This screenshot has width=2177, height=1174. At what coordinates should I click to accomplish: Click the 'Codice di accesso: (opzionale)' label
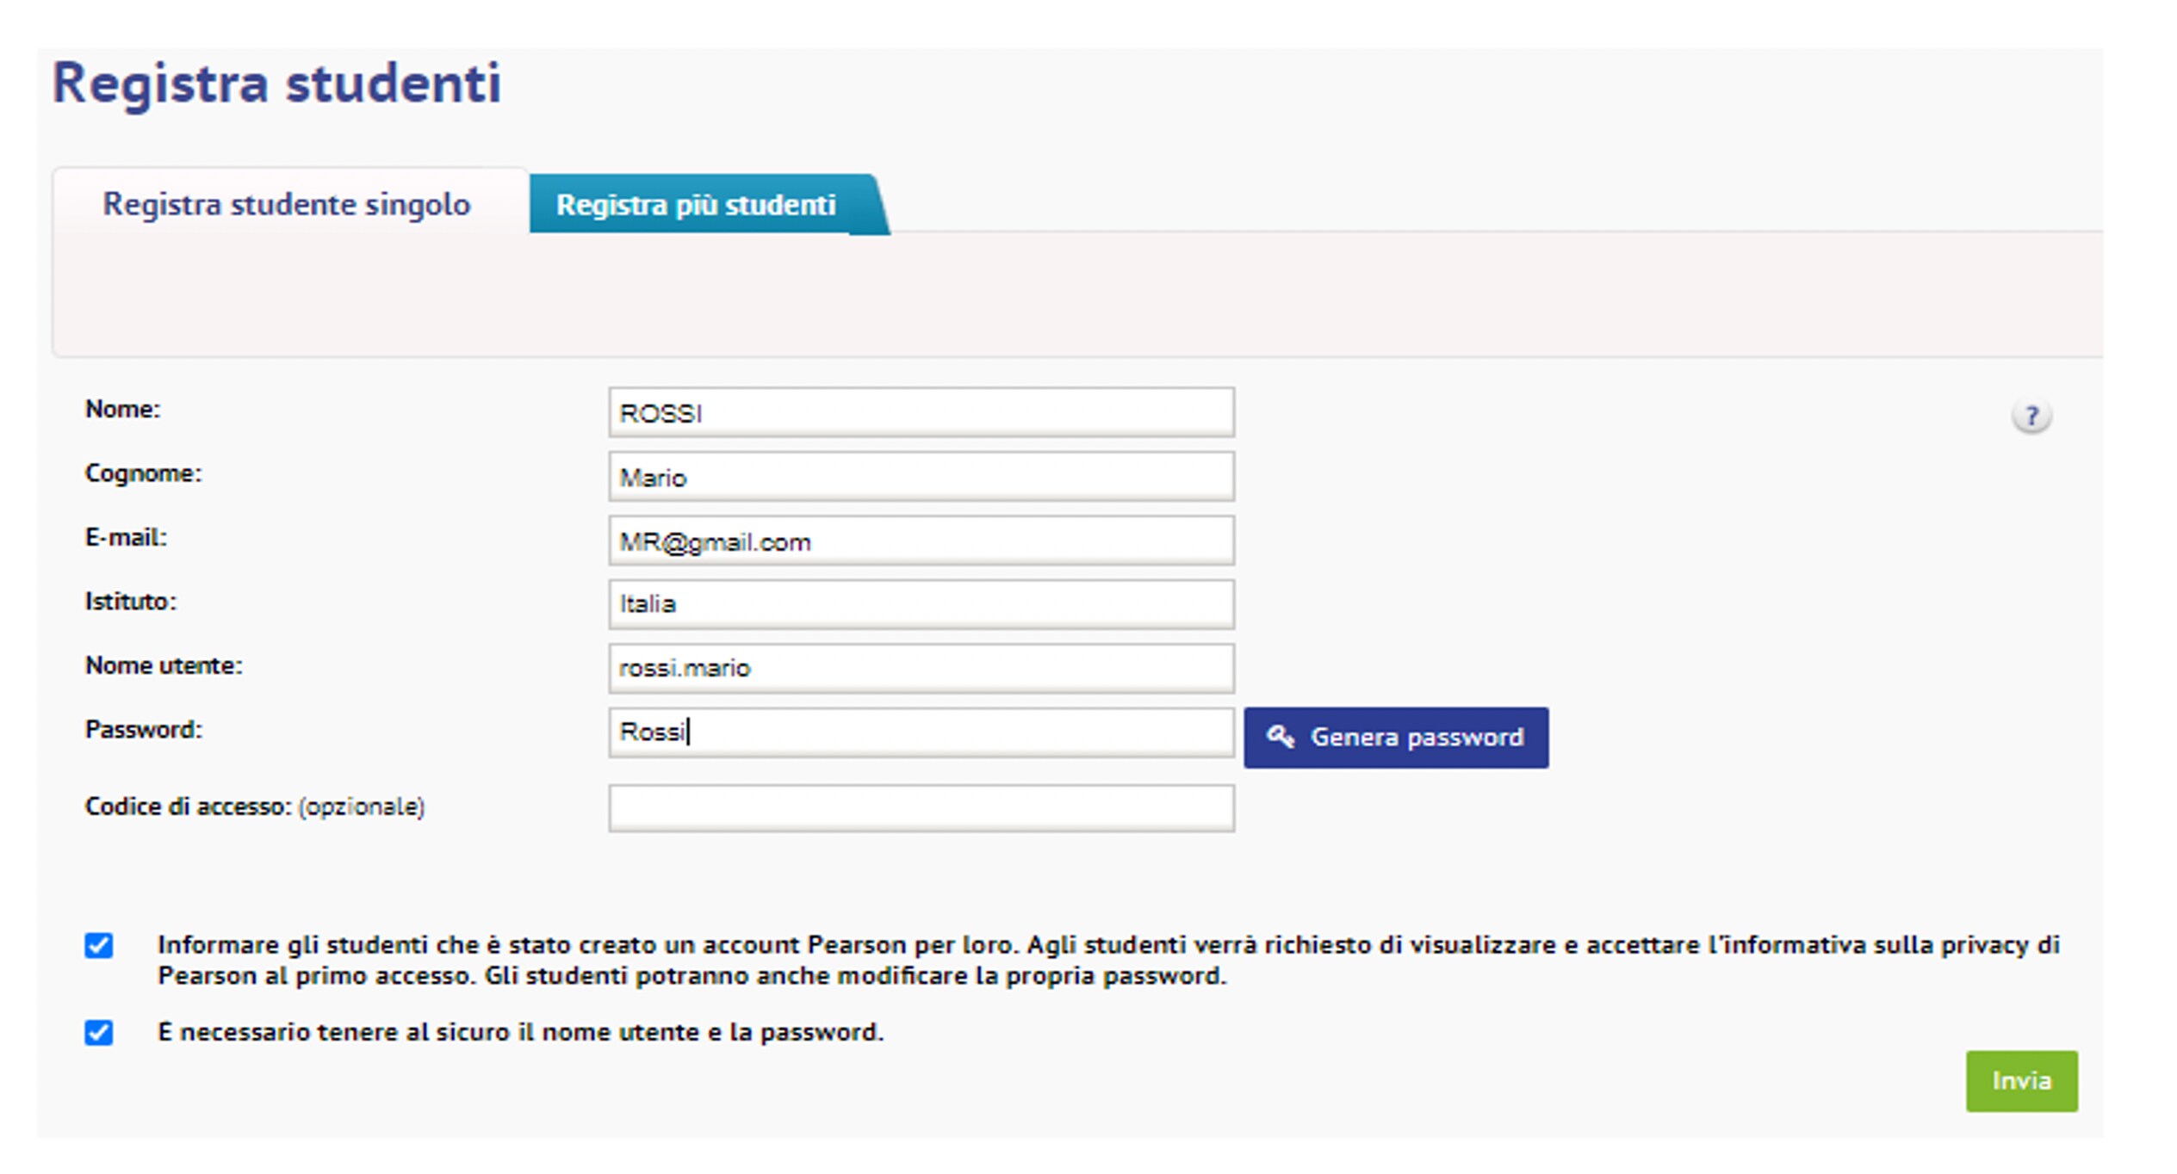pos(254,806)
